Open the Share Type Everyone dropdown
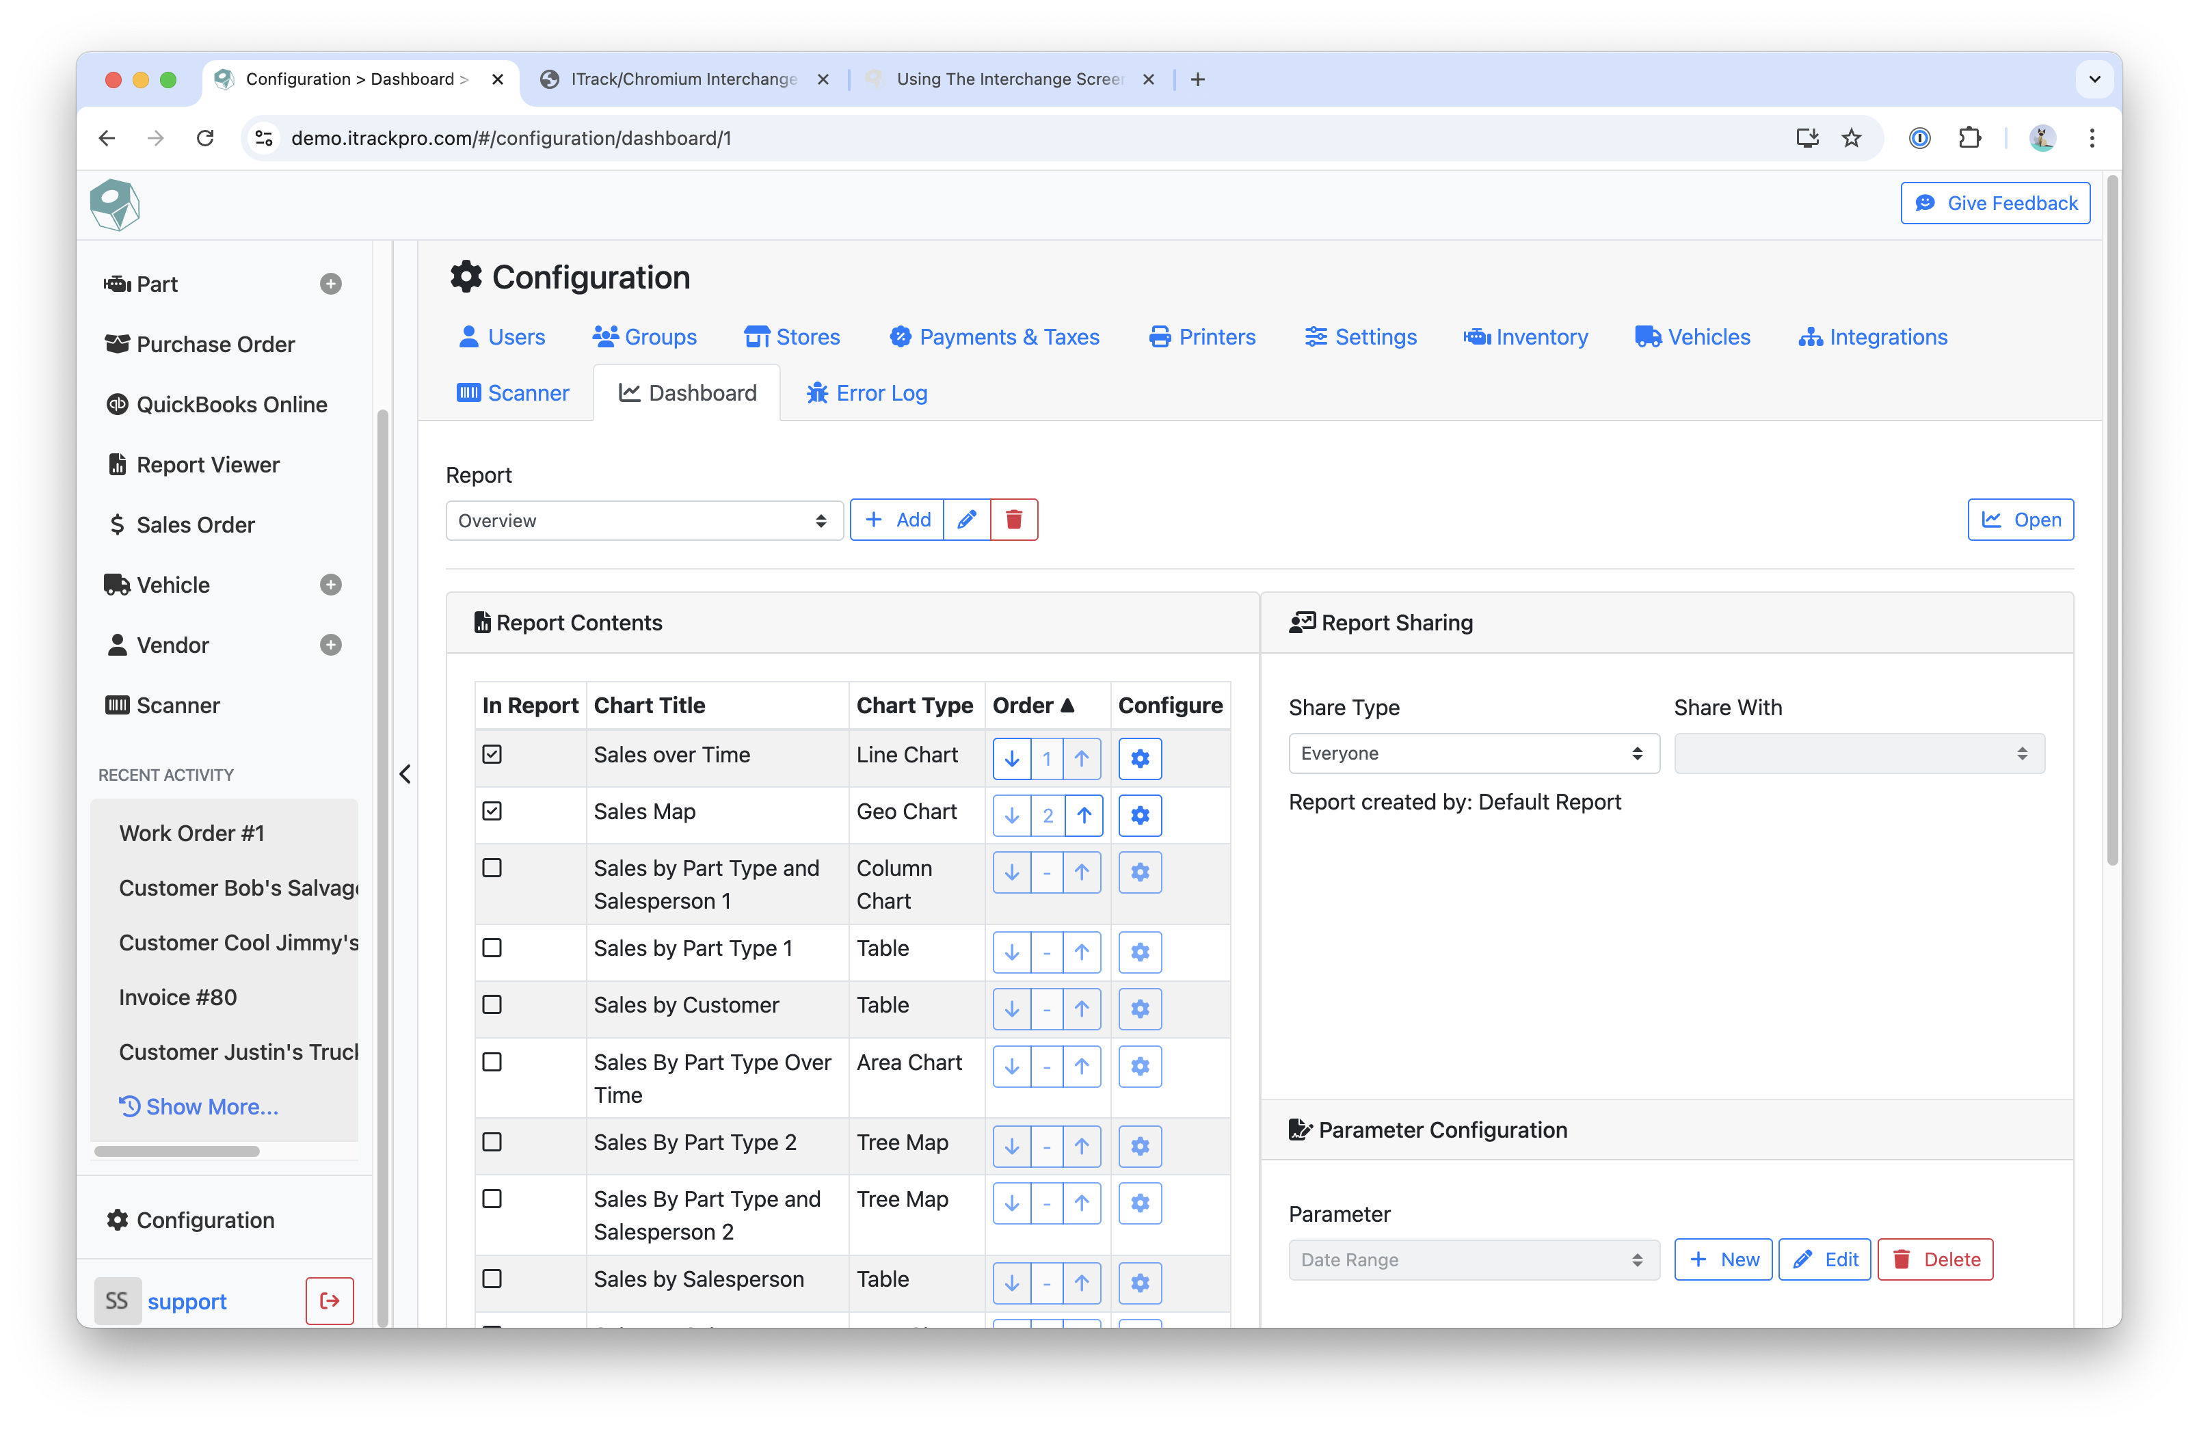2199x1429 pixels. click(x=1473, y=753)
